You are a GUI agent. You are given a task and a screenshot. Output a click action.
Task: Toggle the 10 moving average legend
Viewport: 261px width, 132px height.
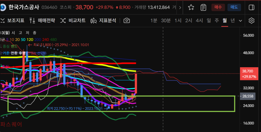(x=12, y=39)
